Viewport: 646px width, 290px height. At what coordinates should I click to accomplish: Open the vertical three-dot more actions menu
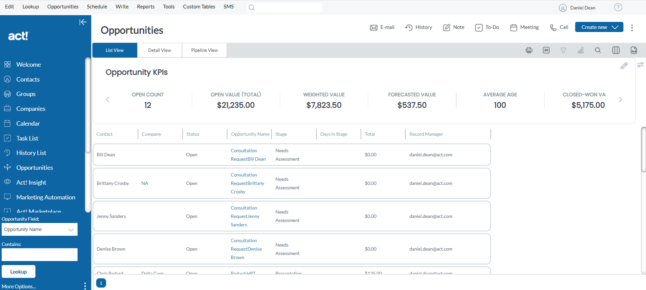point(632,28)
